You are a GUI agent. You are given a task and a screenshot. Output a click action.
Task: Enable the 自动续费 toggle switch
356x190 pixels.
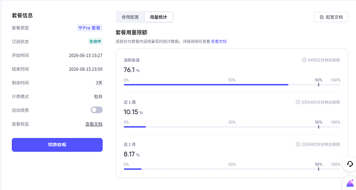96,110
